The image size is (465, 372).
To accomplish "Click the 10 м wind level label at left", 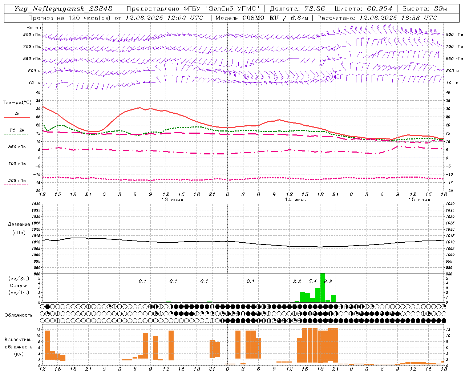I will tap(35, 83).
